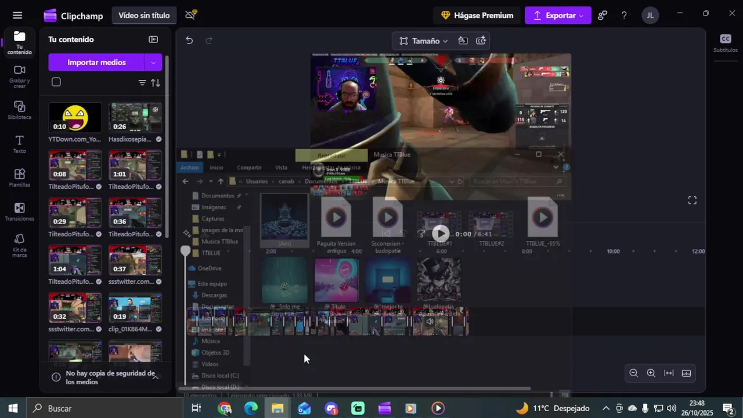Click the fit-to-frame icon beside Tamaño

(463, 41)
